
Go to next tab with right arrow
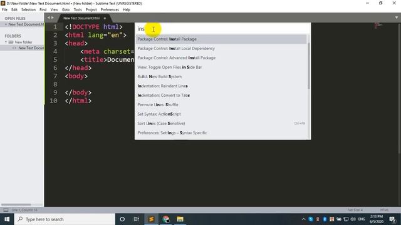(53, 17)
